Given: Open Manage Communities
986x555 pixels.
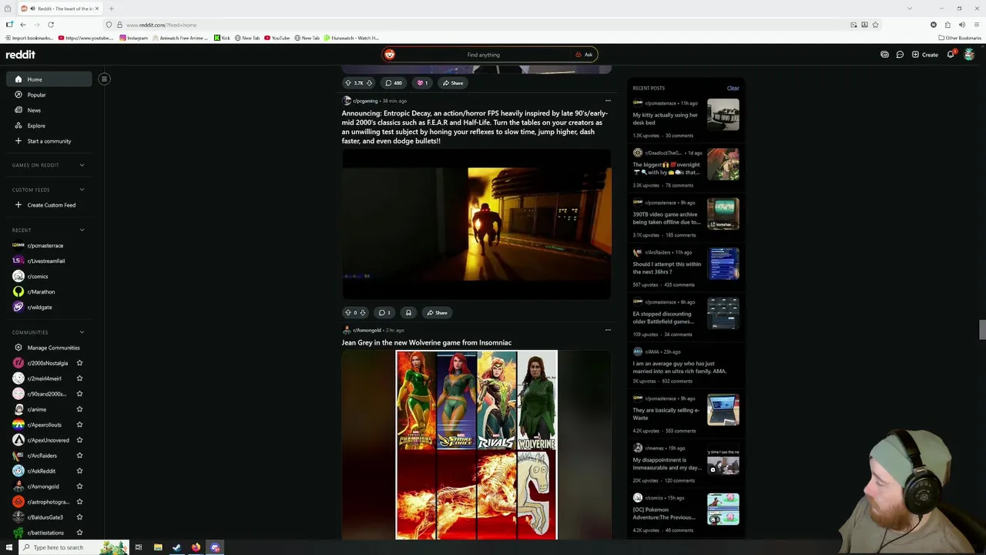Looking at the screenshot, I should [49, 348].
